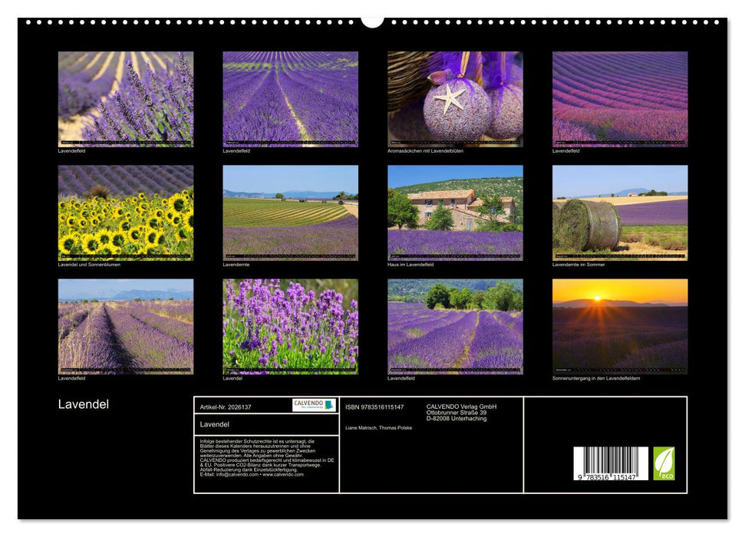Image resolution: width=745 pixels, height=537 pixels.
Task: Expand the Schutzrechte legal text section
Action: click(x=261, y=456)
